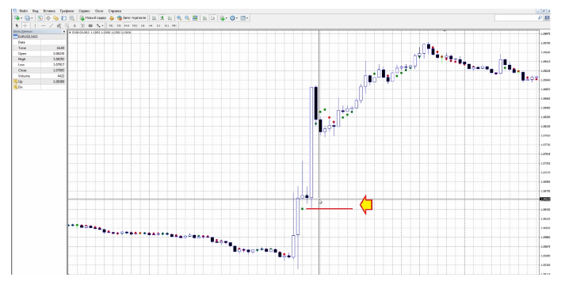
Task: Select the trendline drawing tool
Action: pyautogui.click(x=52, y=25)
